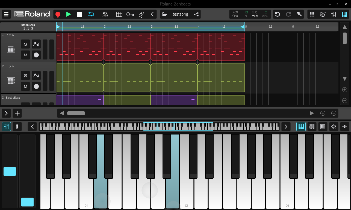
Task: Open the link tool dropdown
Action: pos(141,14)
